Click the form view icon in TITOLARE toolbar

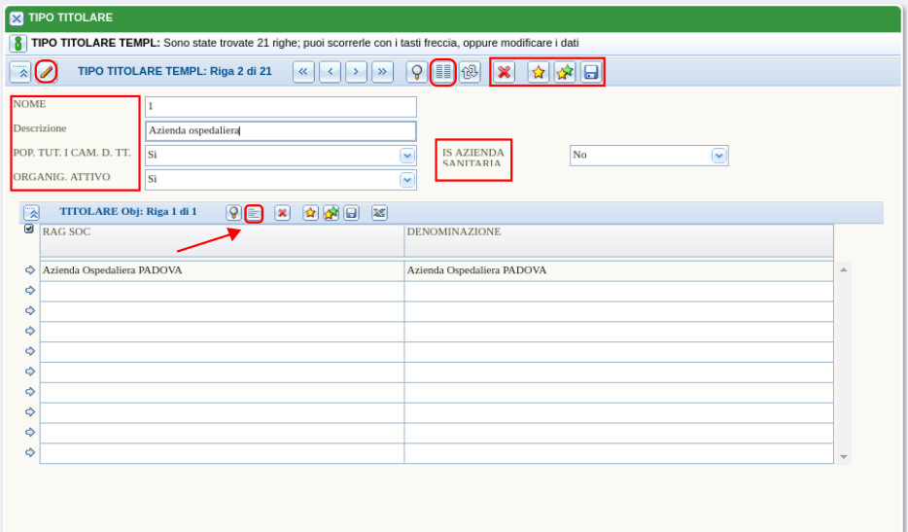(x=254, y=213)
